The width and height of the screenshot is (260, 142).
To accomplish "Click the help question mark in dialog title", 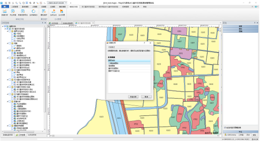I will (144, 43).
